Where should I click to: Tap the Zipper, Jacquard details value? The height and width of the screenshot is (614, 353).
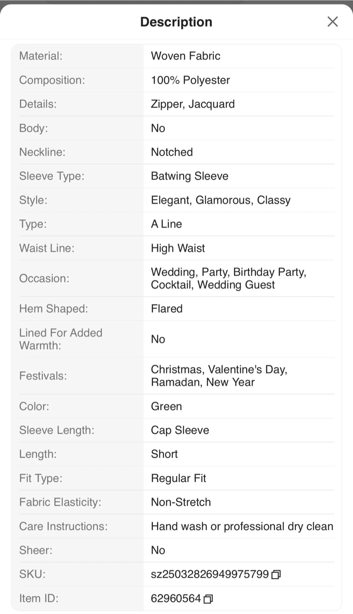click(x=193, y=104)
